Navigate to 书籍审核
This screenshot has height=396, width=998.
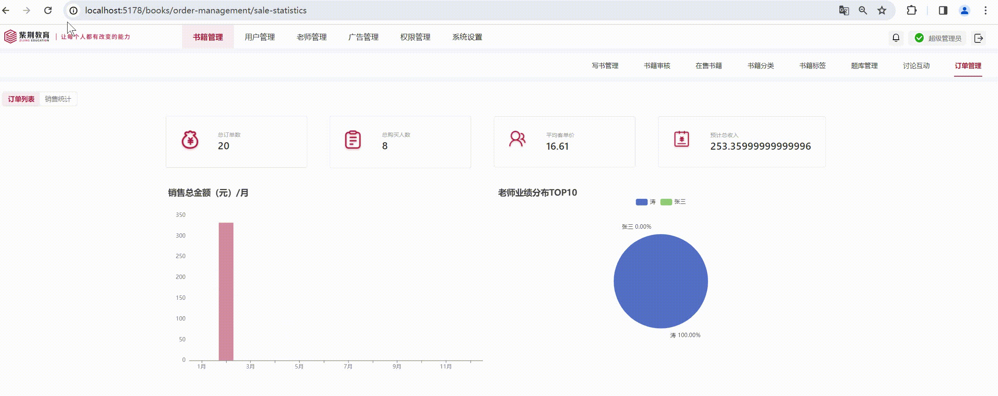pos(657,66)
